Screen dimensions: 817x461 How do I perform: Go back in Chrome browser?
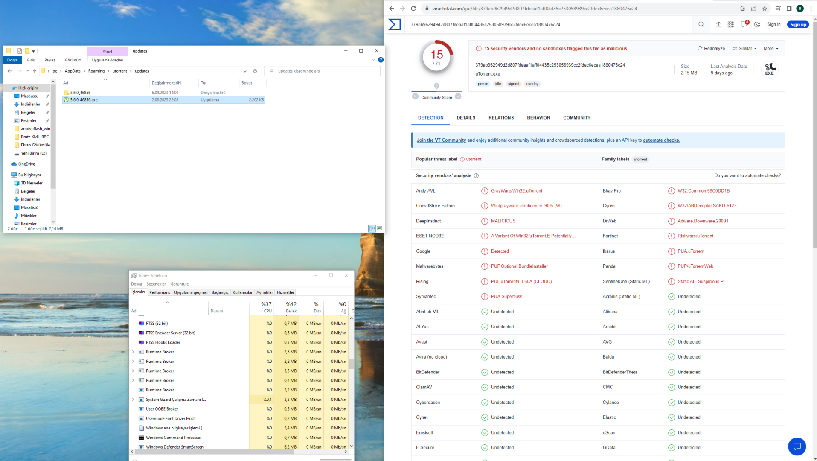pyautogui.click(x=392, y=9)
